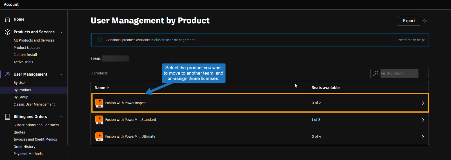This screenshot has width=451, height=160.
Task: Open Quotes page
Action: 19,132
